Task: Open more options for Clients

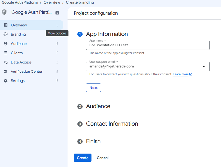Action: click(x=57, y=53)
